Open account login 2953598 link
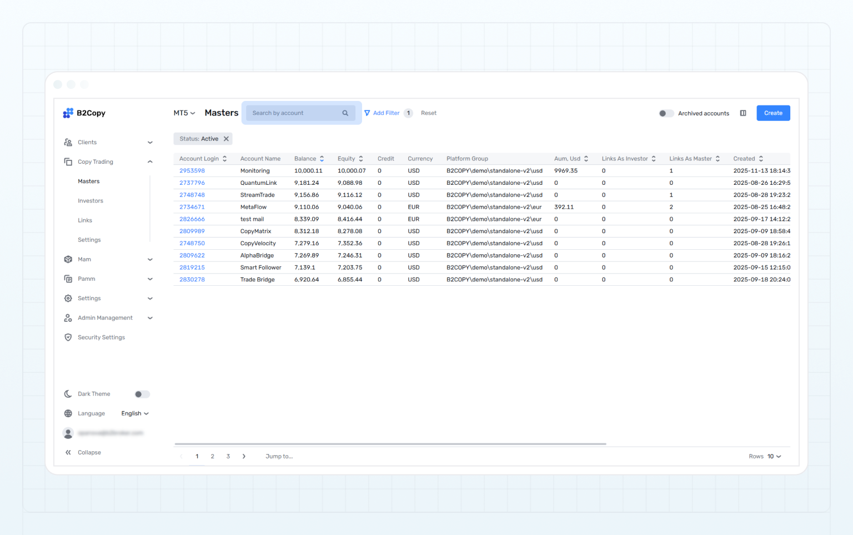853x535 pixels. tap(192, 171)
